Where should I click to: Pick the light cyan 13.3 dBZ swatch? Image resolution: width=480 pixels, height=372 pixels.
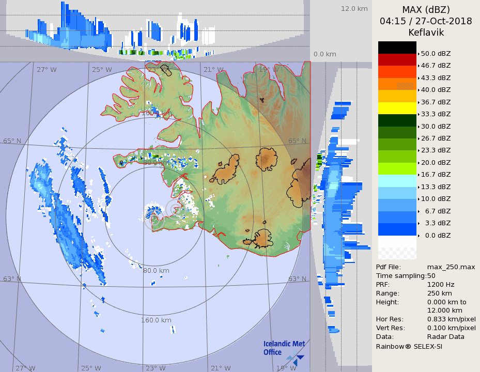(x=397, y=180)
